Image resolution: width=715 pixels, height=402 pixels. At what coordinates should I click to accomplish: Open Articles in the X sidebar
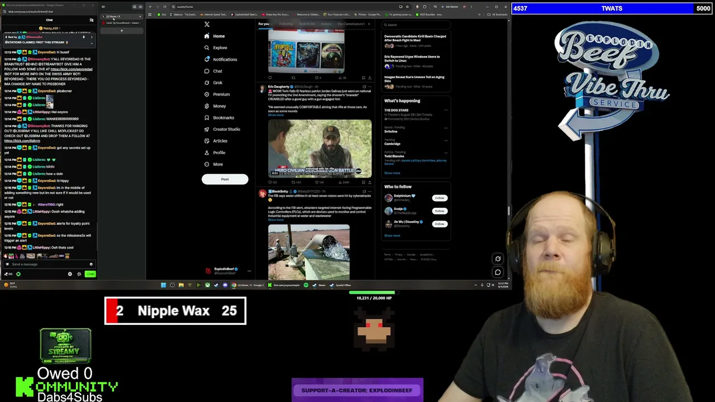coord(216,141)
